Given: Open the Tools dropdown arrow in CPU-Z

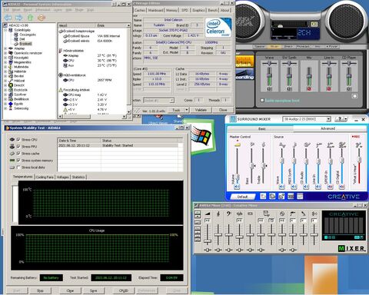Looking at the screenshot, I should point(187,110).
